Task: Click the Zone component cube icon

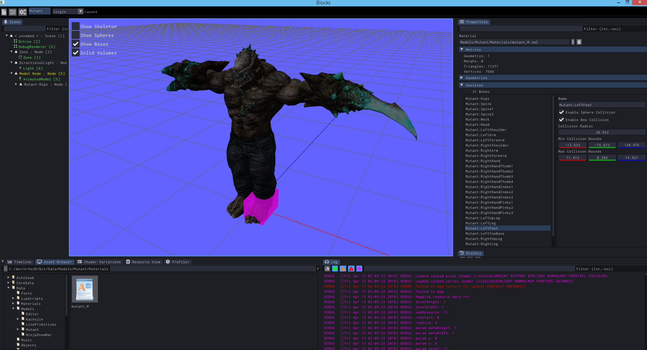Action: [x=20, y=57]
